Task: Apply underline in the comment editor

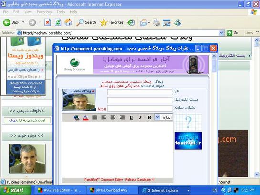Action: coord(131,117)
